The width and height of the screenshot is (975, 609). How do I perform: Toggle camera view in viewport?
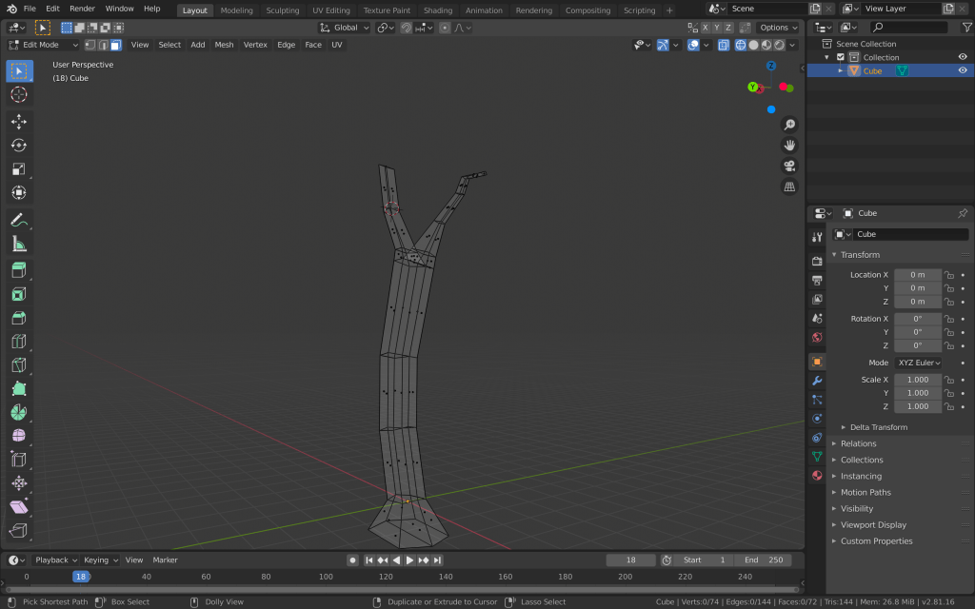(x=789, y=166)
